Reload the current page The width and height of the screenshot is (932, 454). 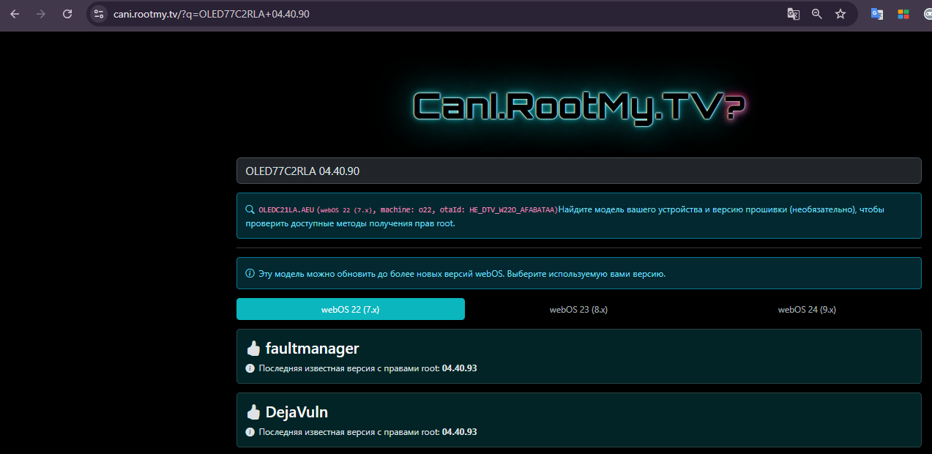pyautogui.click(x=67, y=14)
